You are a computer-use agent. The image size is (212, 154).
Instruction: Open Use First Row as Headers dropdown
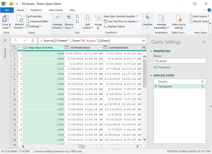pyautogui.click(x=122, y=21)
